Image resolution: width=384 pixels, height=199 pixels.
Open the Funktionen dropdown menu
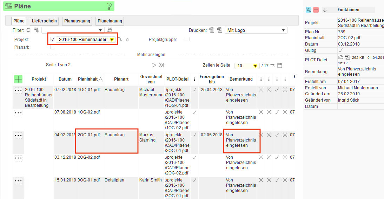(348, 10)
